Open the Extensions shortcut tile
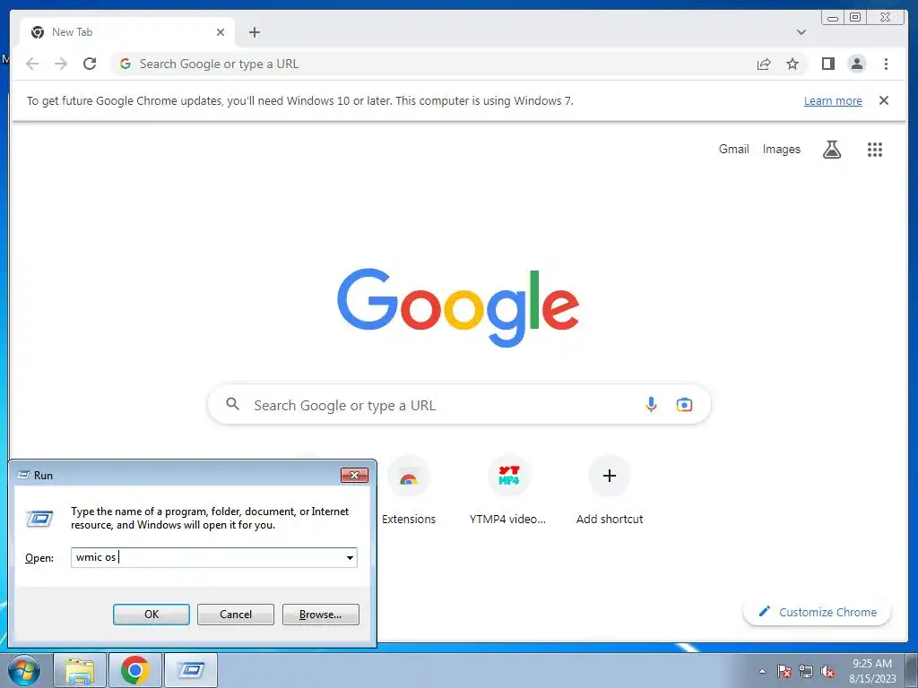 tap(409, 490)
